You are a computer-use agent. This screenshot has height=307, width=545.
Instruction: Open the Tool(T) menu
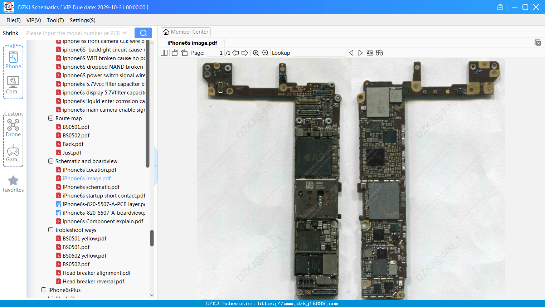coord(55,20)
